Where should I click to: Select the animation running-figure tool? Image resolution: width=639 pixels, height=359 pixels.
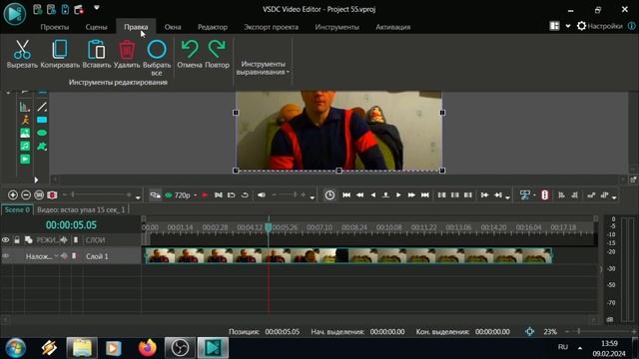pyautogui.click(x=25, y=120)
